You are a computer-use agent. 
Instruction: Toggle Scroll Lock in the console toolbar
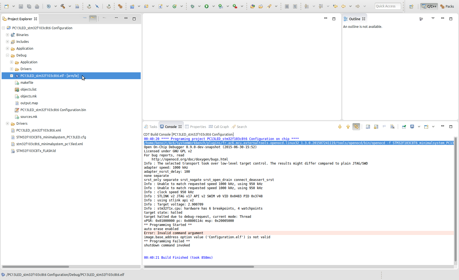click(x=376, y=127)
